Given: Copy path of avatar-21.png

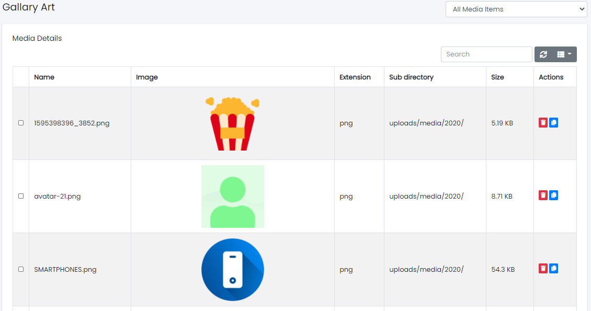Looking at the screenshot, I should [x=553, y=195].
